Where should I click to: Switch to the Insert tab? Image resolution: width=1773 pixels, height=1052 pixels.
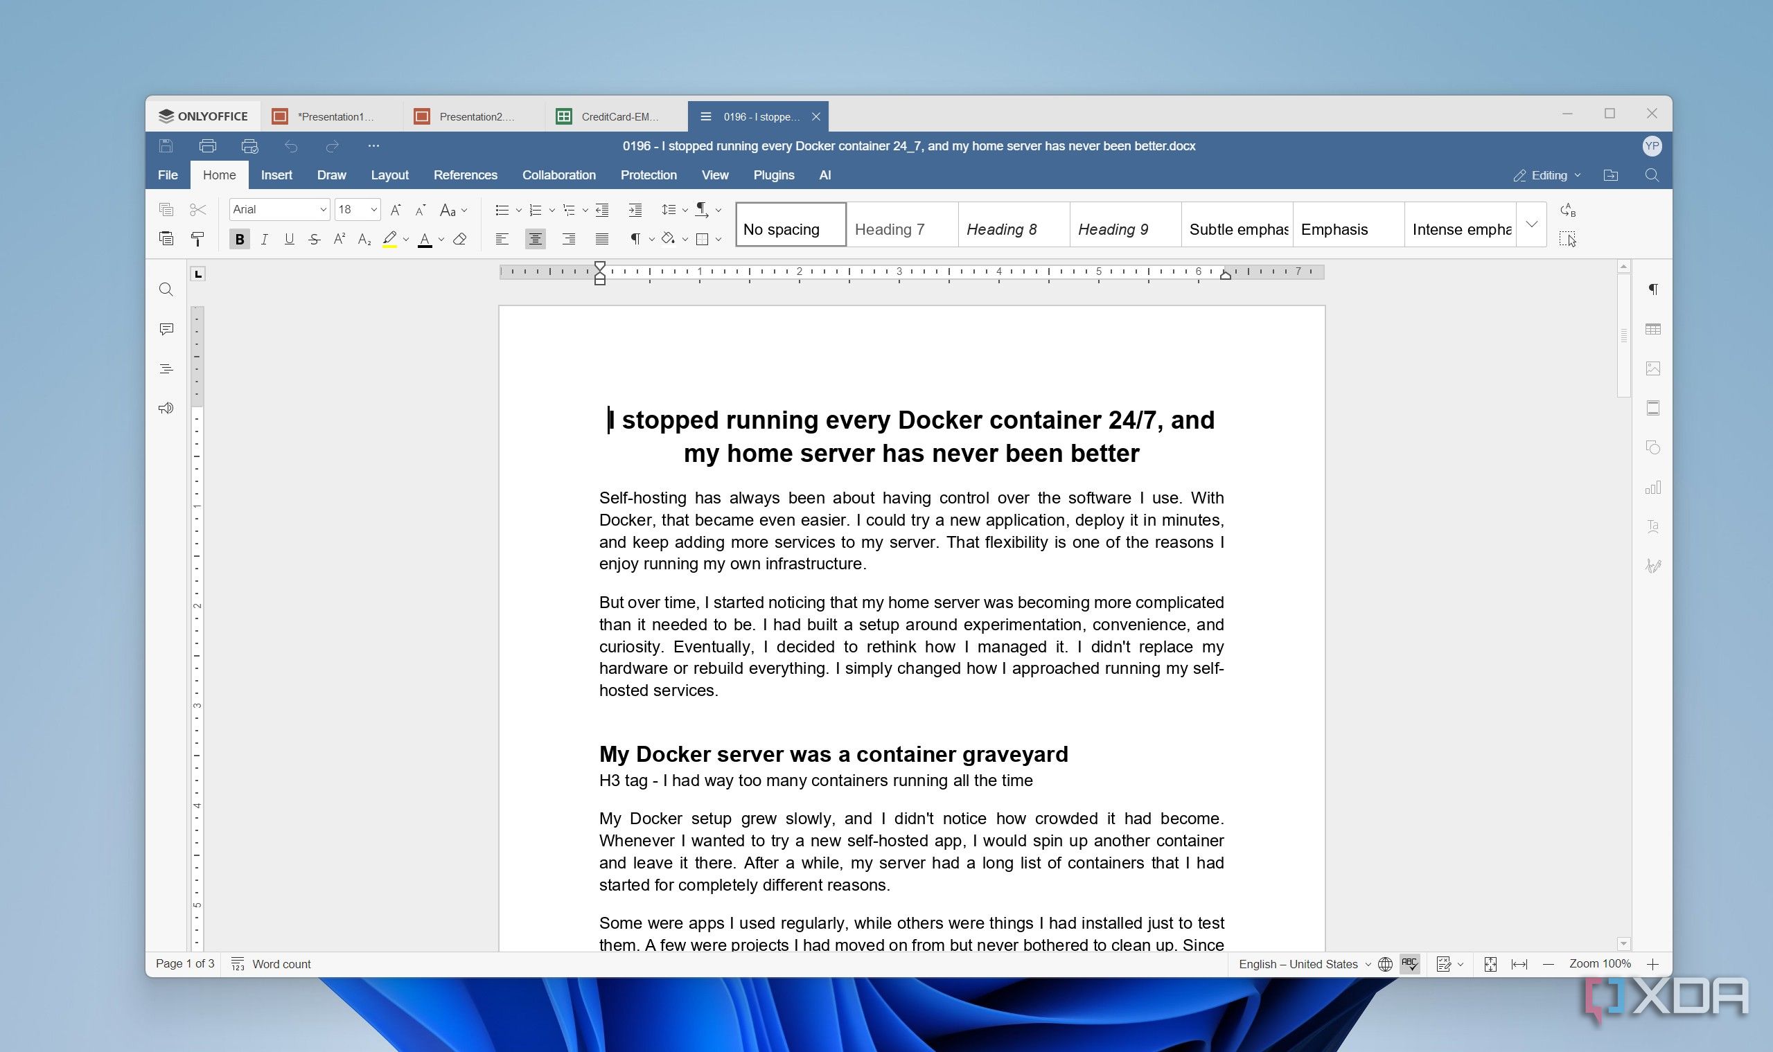coord(276,175)
